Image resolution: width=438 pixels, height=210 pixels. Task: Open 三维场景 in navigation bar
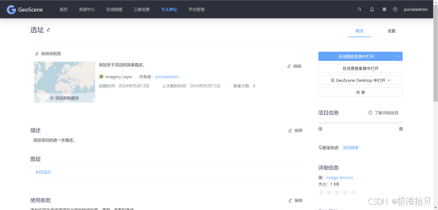142,9
